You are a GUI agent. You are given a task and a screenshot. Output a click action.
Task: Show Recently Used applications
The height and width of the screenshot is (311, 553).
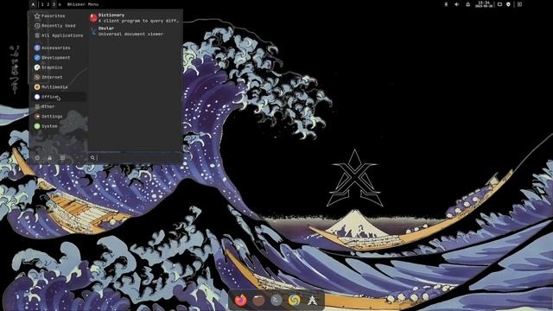pos(58,26)
